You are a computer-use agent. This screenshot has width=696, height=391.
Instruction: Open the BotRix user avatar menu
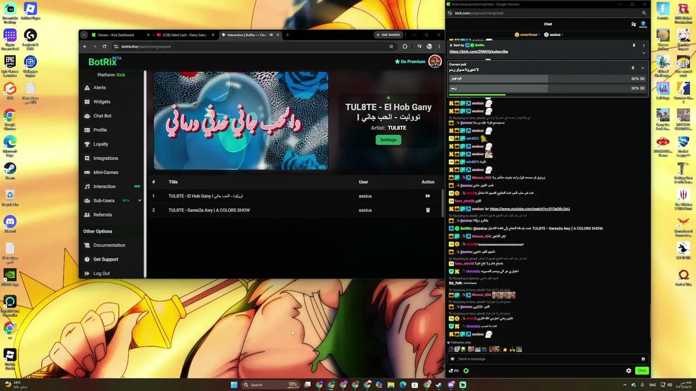[434, 61]
